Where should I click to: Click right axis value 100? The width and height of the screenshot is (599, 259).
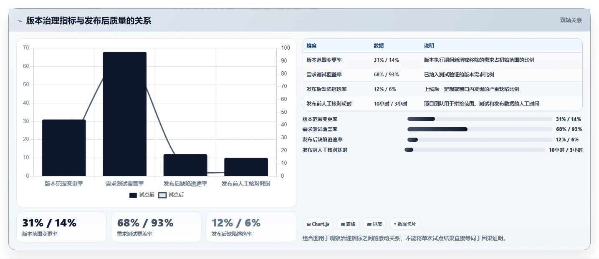286,48
